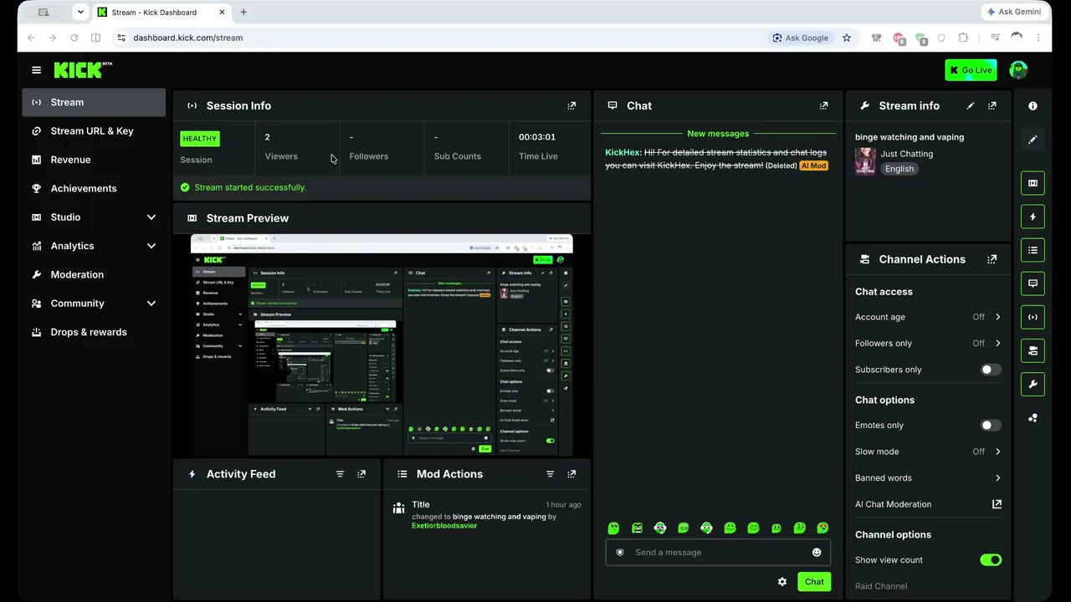Pop out the Activity Feed panel
Screen dimensions: 1071x602
(361, 474)
